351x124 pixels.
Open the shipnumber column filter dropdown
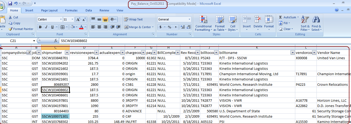(67, 53)
